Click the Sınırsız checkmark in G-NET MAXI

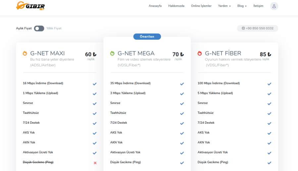(x=94, y=104)
